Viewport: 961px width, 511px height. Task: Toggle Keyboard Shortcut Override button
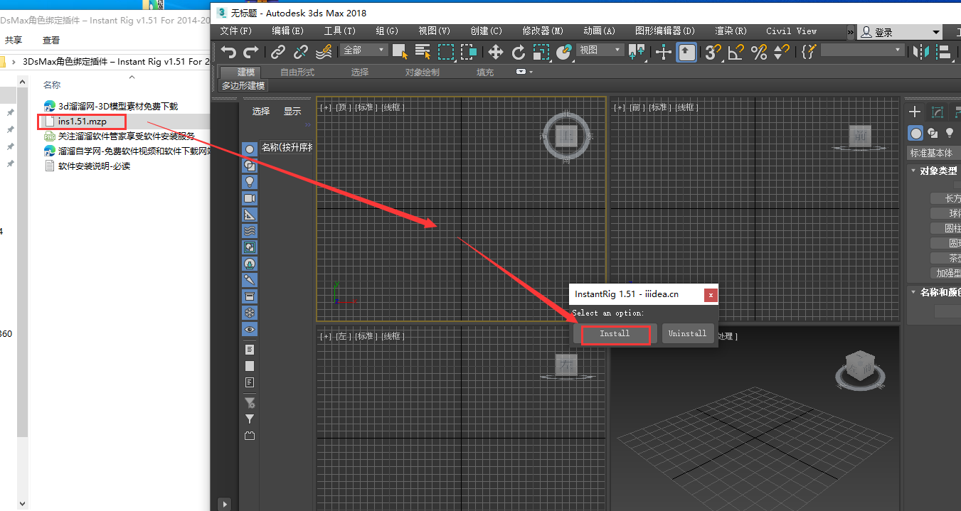pos(686,52)
